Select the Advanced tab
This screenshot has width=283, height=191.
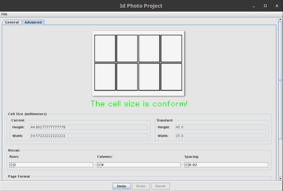click(33, 22)
